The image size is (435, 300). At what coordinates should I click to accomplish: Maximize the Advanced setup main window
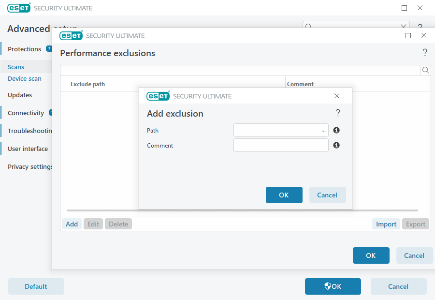[404, 8]
